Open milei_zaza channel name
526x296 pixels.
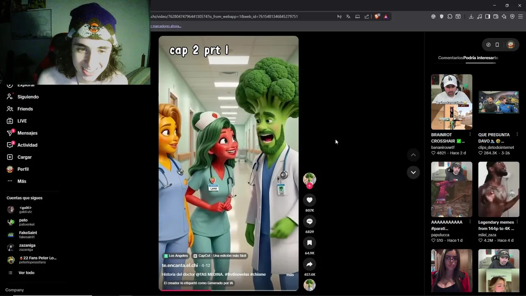pyautogui.click(x=487, y=235)
